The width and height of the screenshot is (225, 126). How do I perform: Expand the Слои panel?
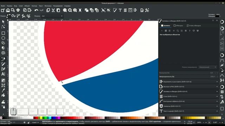(189, 97)
